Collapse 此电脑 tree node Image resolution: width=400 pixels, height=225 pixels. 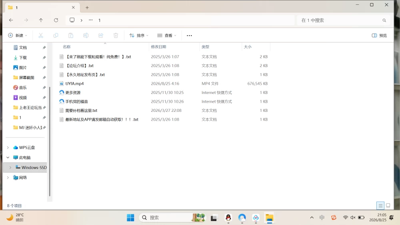(x=8, y=157)
